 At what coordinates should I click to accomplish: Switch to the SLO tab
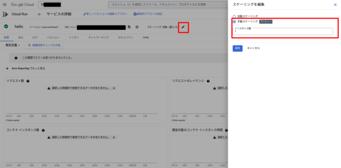20,37
